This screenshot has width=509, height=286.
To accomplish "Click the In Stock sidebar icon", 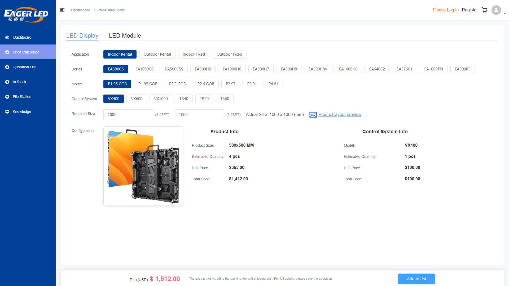I will click(x=7, y=82).
